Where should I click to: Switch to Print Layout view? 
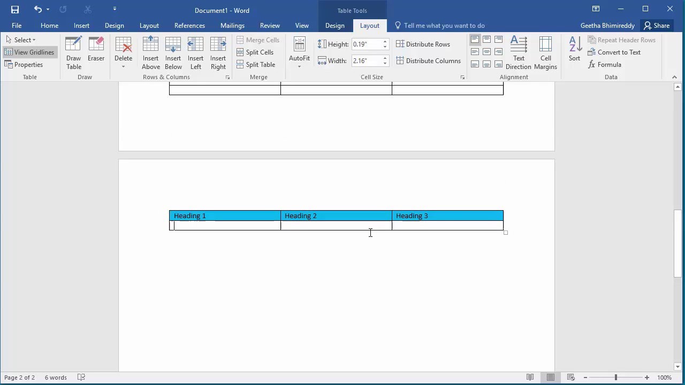[550, 378]
